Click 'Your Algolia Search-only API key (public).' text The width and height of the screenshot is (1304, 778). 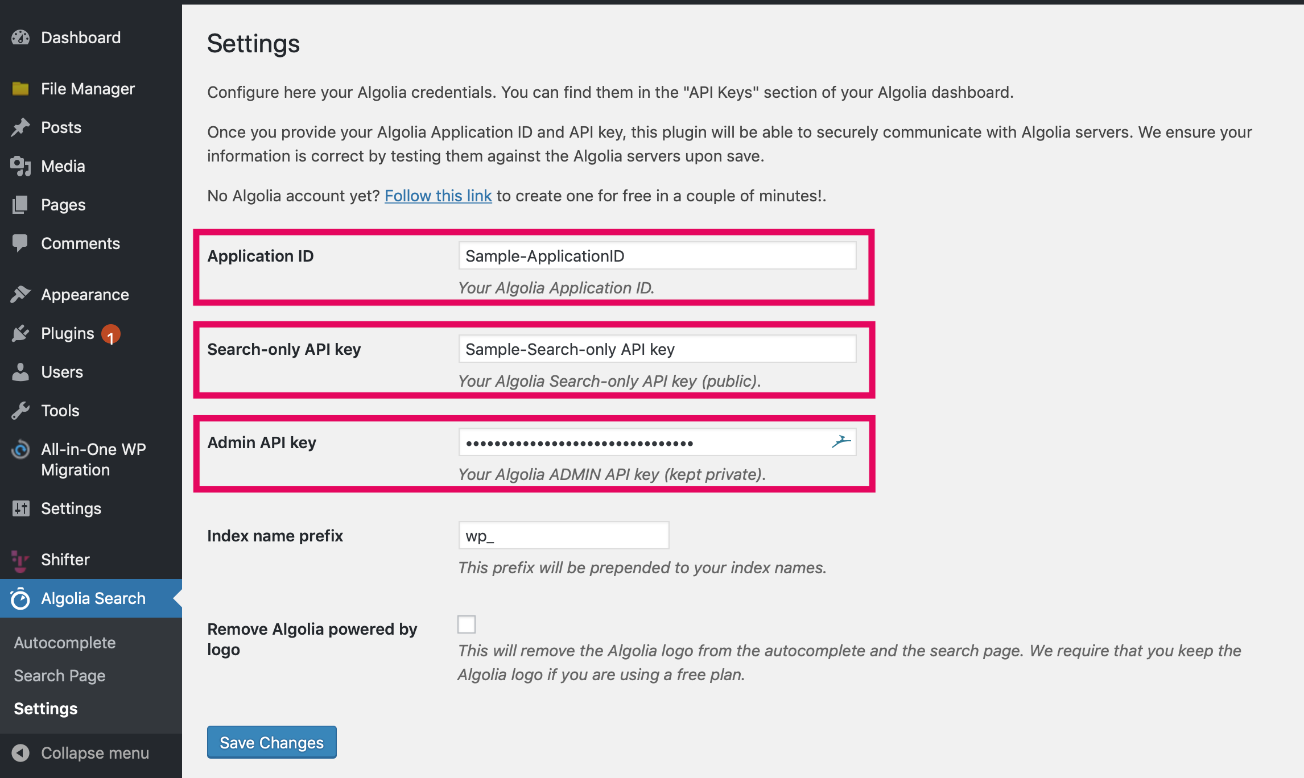609,381
